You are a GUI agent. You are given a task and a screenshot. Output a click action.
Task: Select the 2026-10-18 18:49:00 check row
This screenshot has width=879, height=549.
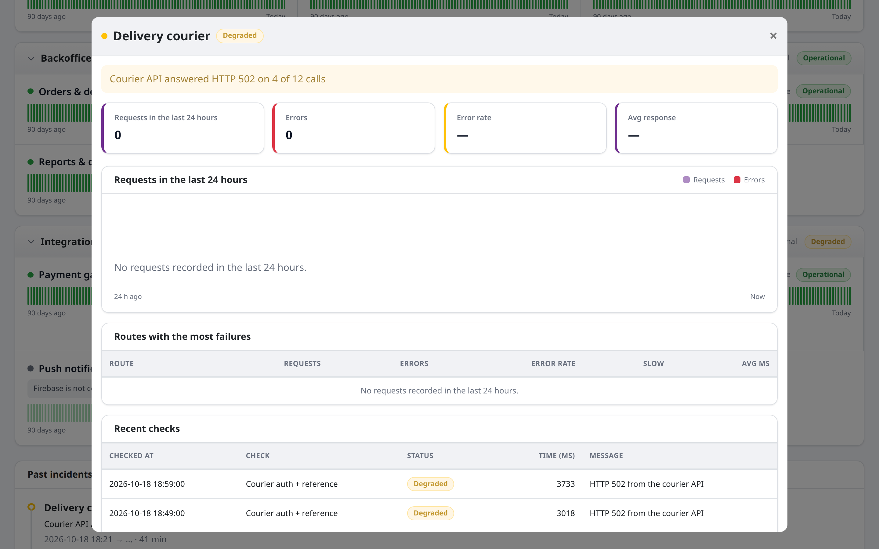[440, 513]
